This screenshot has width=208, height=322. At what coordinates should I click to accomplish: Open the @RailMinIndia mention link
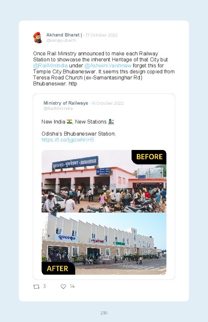click(50, 65)
